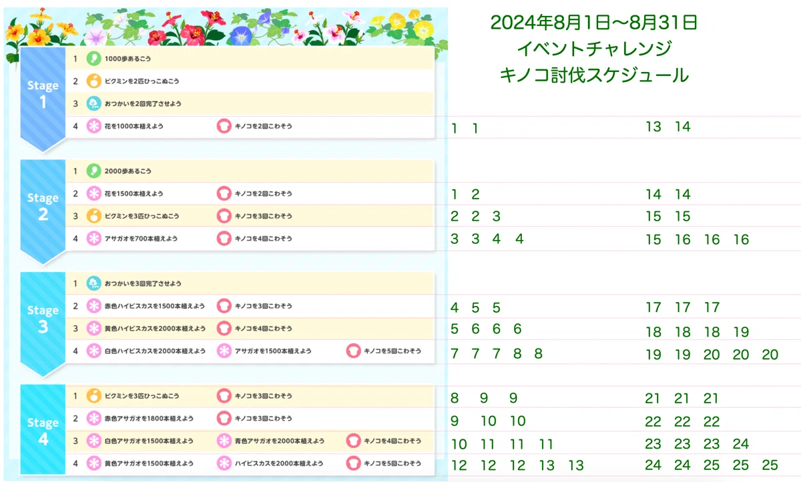Click the mushroom icon in Stage 4 step 2
Screen dimensions: 801x482
(x=224, y=419)
